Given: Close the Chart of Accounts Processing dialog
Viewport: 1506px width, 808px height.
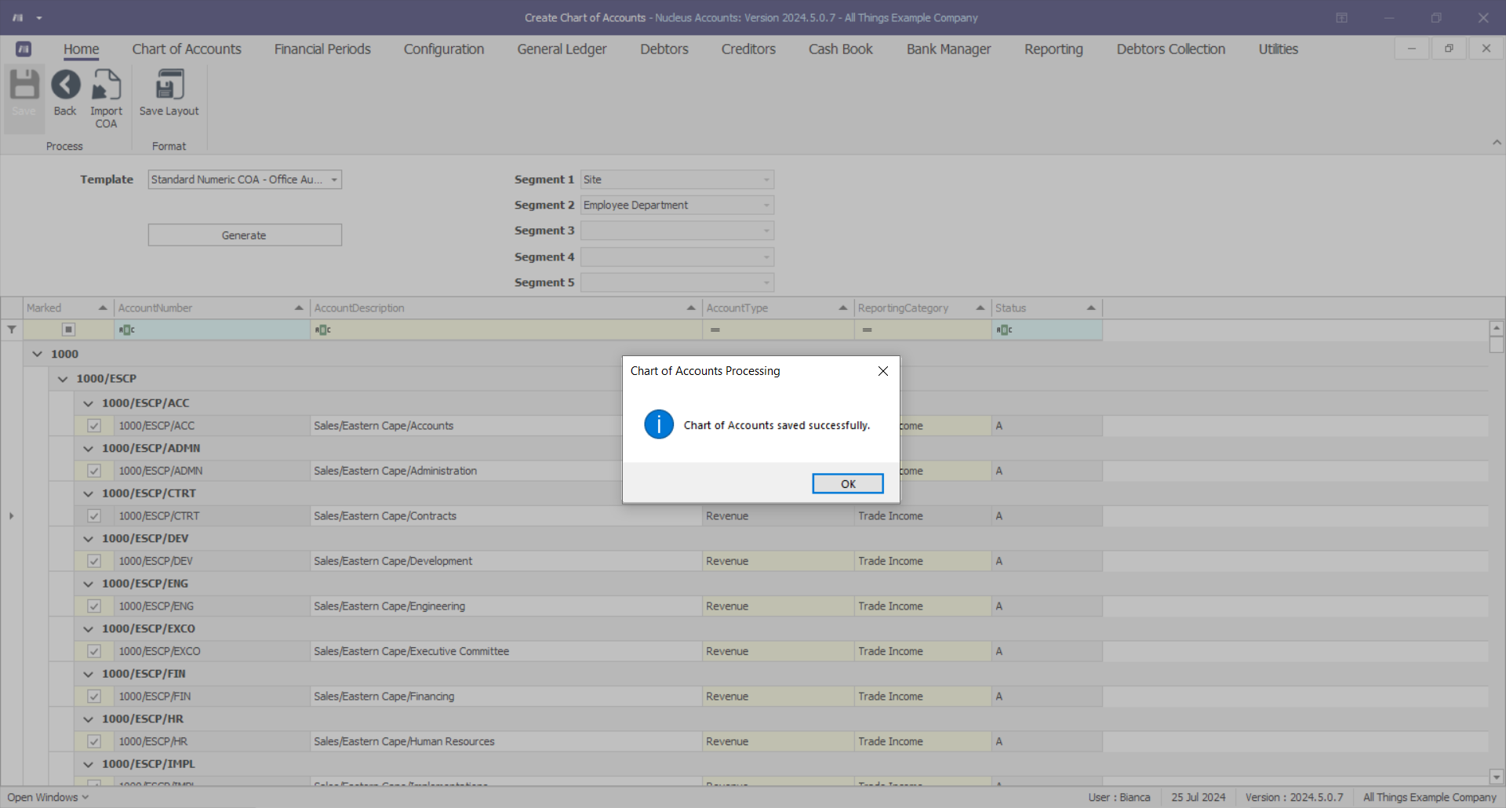Looking at the screenshot, I should pos(883,371).
